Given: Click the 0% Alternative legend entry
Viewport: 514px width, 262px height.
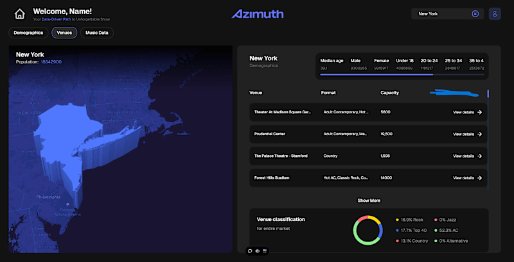Looking at the screenshot, I should (451, 241).
